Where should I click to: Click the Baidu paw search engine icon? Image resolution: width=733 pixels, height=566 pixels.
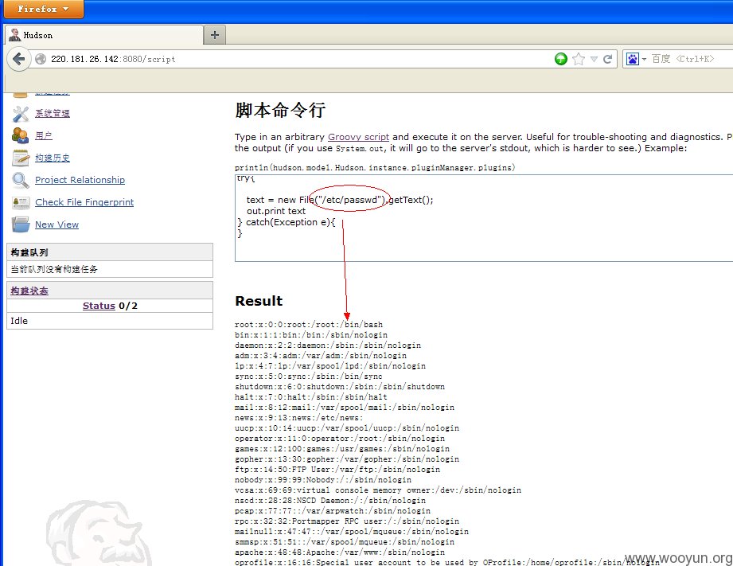click(x=633, y=59)
